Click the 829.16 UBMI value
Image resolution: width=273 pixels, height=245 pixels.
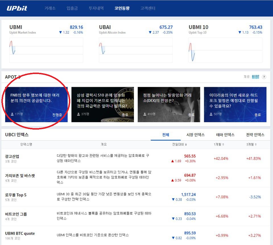tap(76, 27)
